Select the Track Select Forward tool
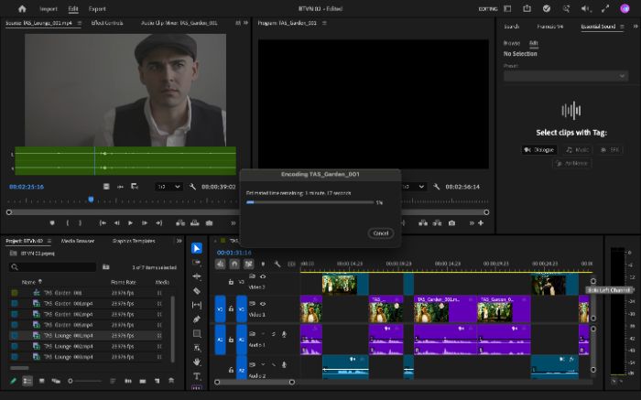The image size is (641, 400). [197, 263]
